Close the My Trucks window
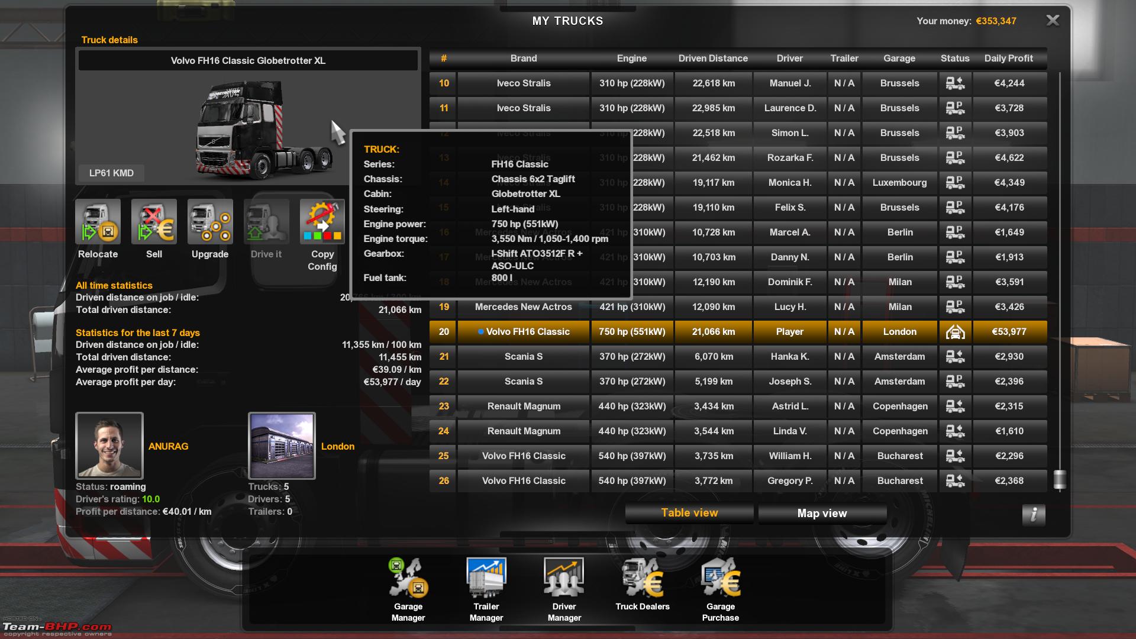Image resolution: width=1136 pixels, height=639 pixels. click(x=1053, y=21)
